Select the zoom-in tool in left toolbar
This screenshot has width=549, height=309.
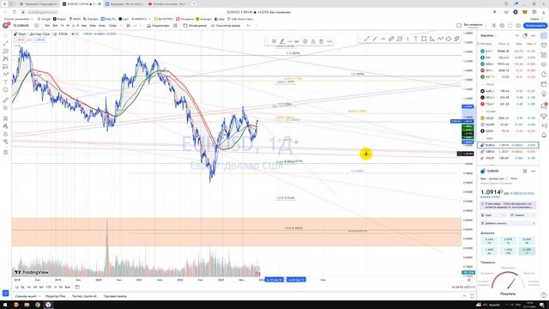5,108
